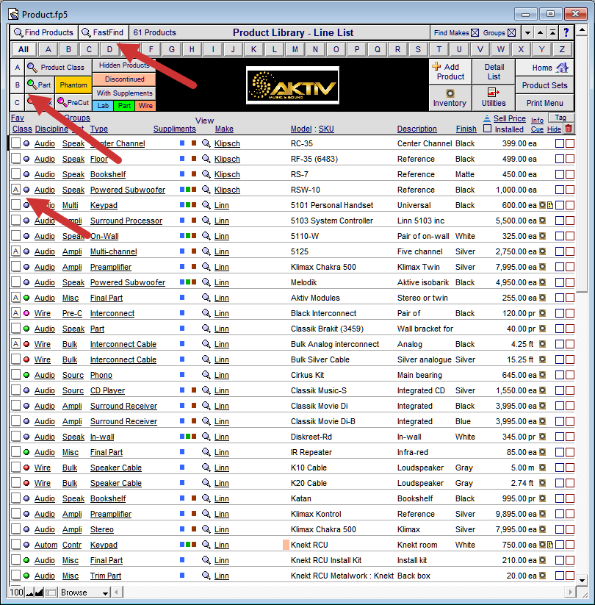Open the Add Product button

click(x=450, y=71)
